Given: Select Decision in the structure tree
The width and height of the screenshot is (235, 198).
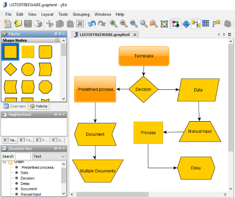Looking at the screenshot, I should click(x=28, y=178).
